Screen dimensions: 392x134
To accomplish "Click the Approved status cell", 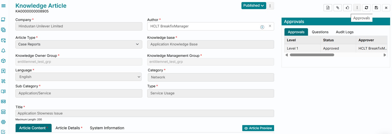I will 338,48.
